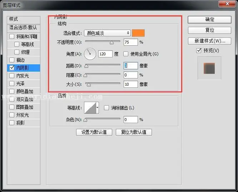Open 投影 settings panel
This screenshot has height=192, width=238.
tap(20, 123)
